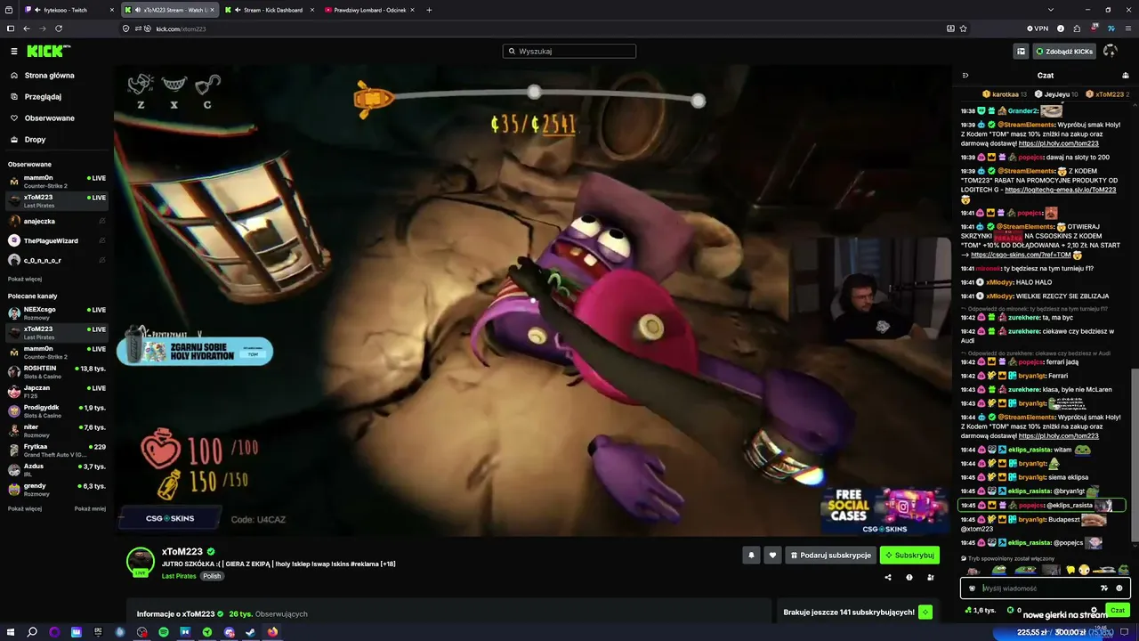
Task: Click the share stream icon
Action: tap(888, 577)
